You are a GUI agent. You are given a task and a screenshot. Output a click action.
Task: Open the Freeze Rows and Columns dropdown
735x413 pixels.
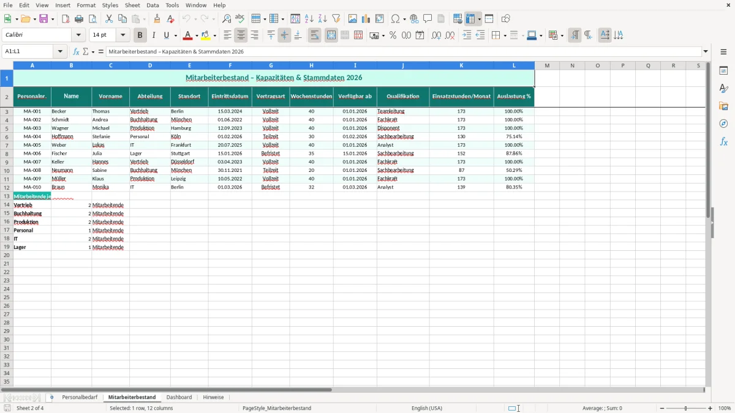coord(480,19)
